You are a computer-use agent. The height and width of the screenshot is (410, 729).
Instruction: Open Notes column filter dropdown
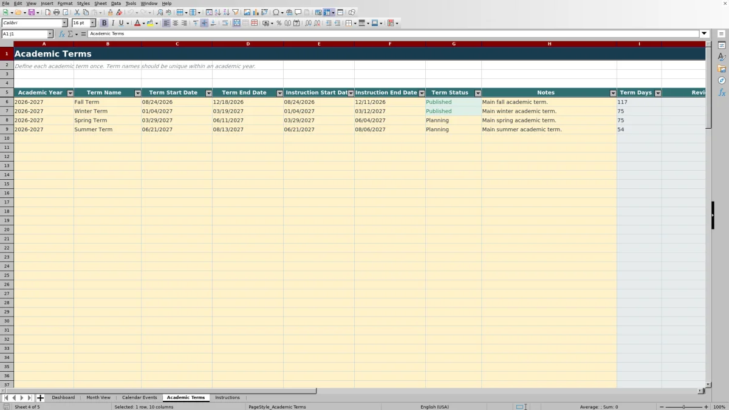[x=613, y=93]
